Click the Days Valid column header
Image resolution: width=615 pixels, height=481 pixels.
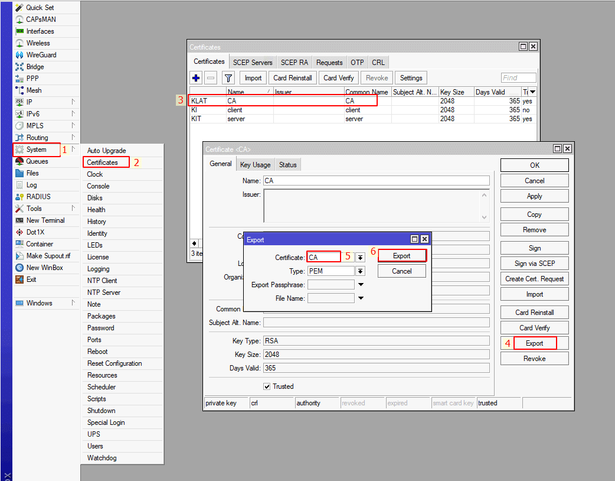[498, 92]
